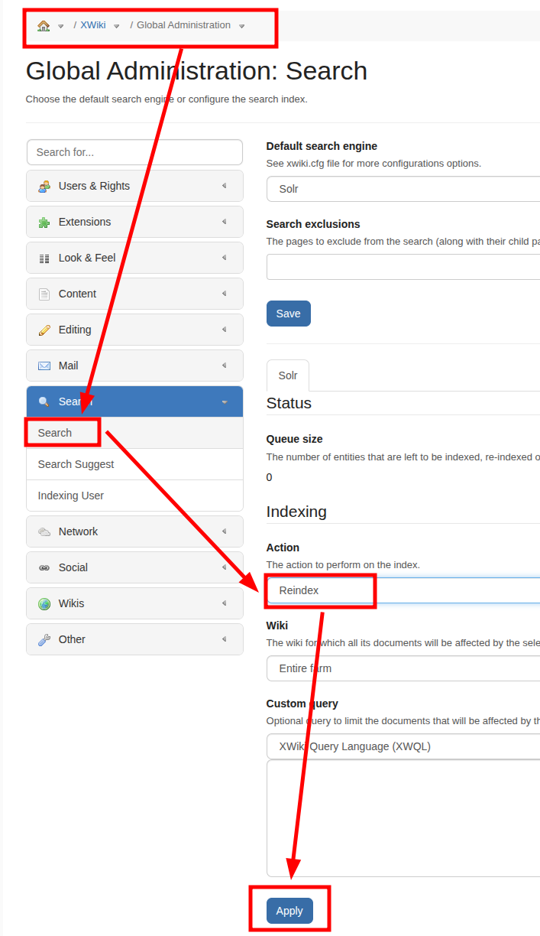Select the Solr tab

tap(288, 375)
